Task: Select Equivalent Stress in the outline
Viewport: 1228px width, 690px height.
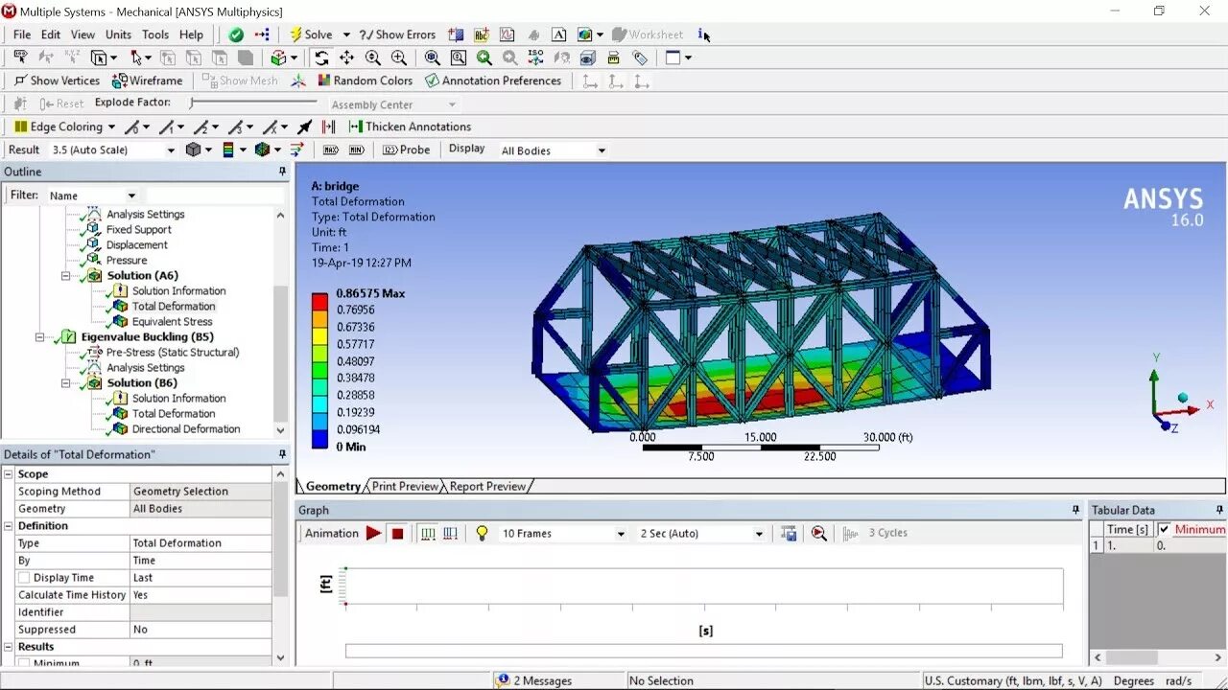Action: (173, 322)
